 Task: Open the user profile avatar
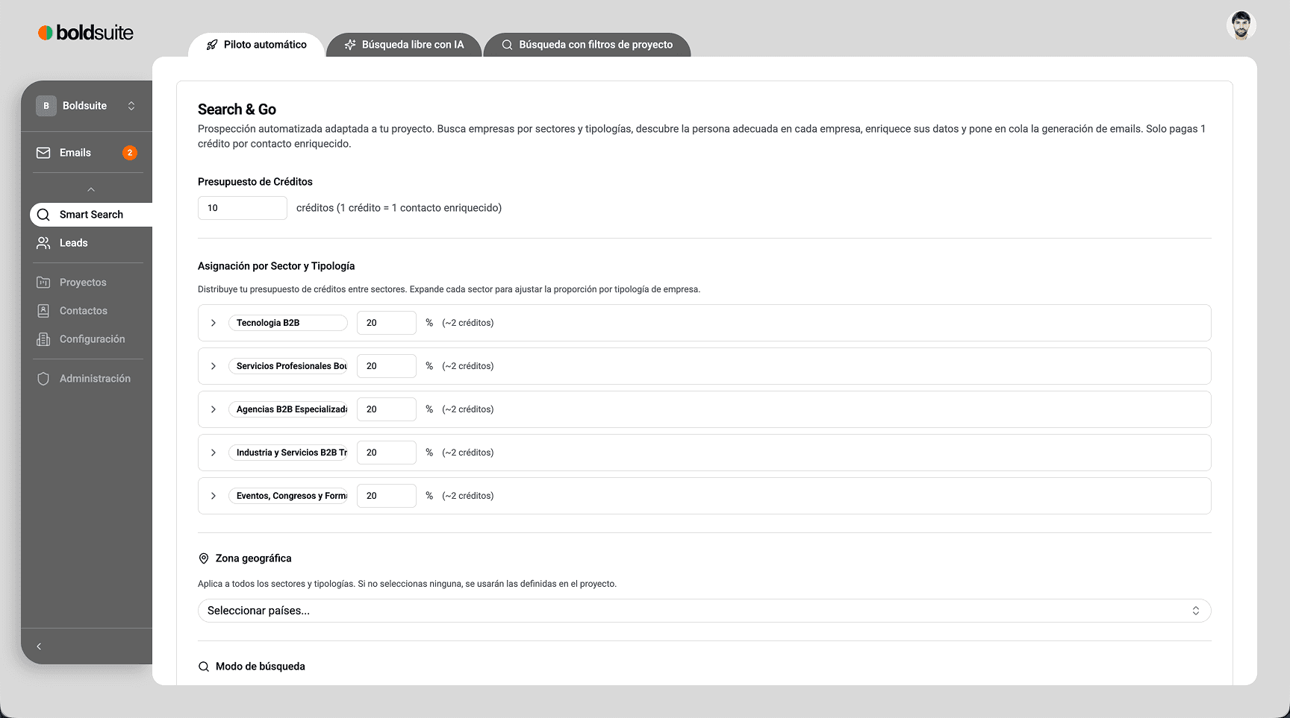click(1241, 26)
